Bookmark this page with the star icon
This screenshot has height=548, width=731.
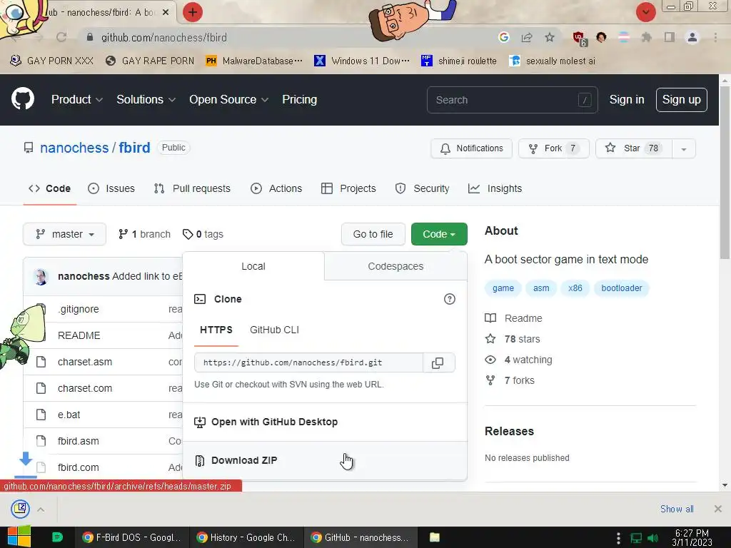[550, 37]
